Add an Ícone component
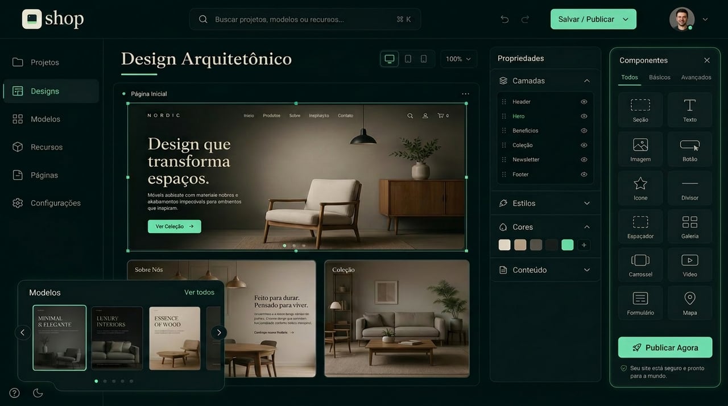Viewport: 728px width, 406px height. click(x=640, y=188)
